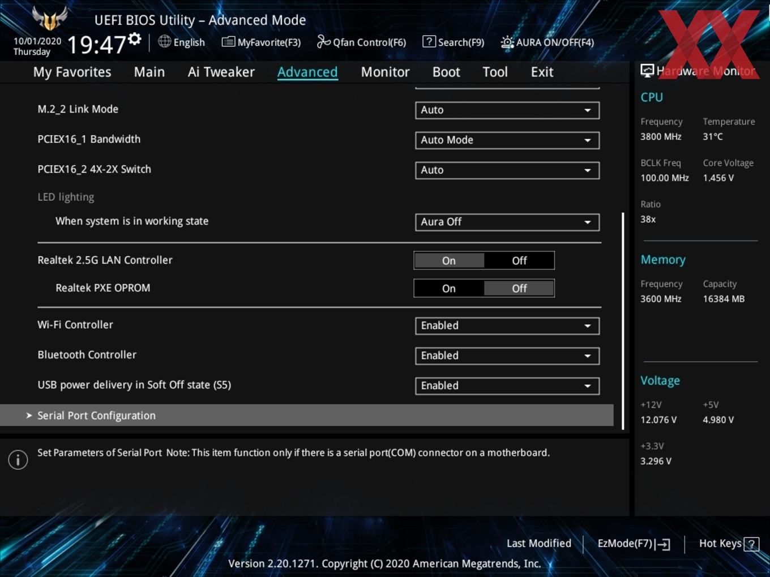Screen dimensions: 770x577
Task: Click the English language button
Action: point(182,42)
